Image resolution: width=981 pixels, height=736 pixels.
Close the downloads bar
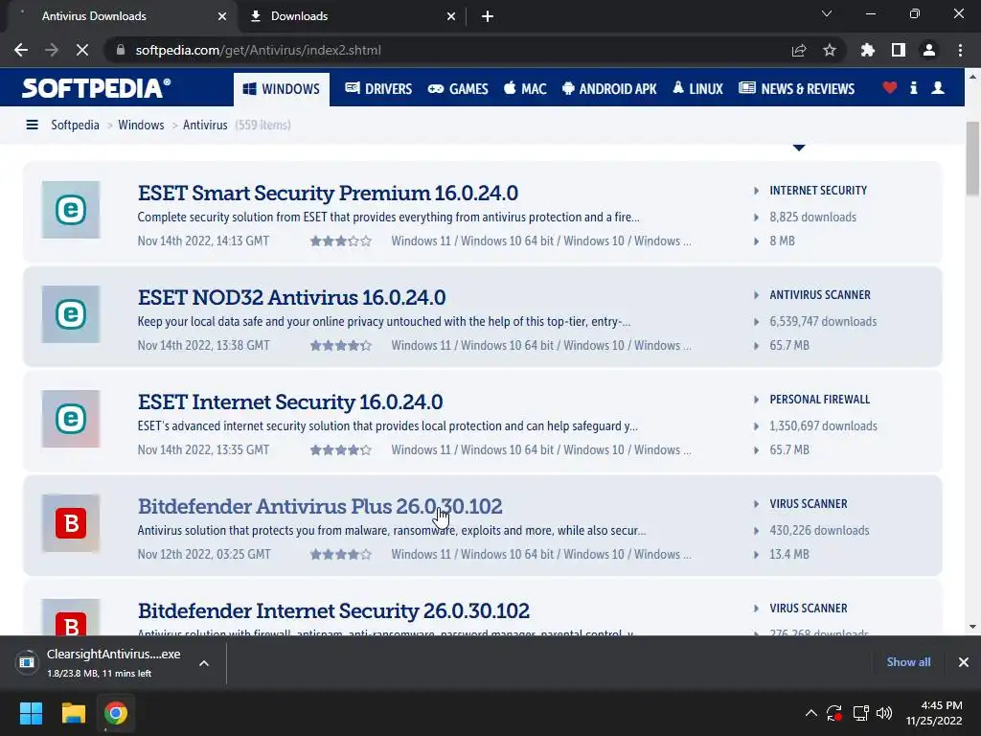coord(964,662)
